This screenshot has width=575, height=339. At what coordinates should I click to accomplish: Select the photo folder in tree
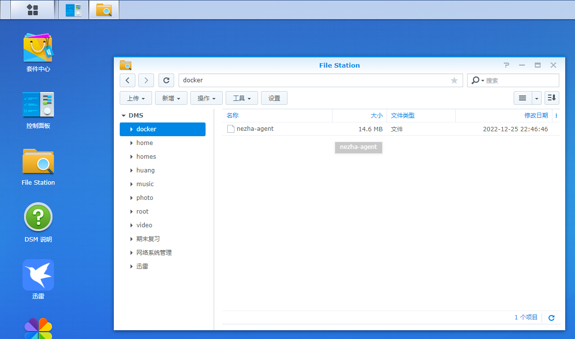[x=144, y=198]
